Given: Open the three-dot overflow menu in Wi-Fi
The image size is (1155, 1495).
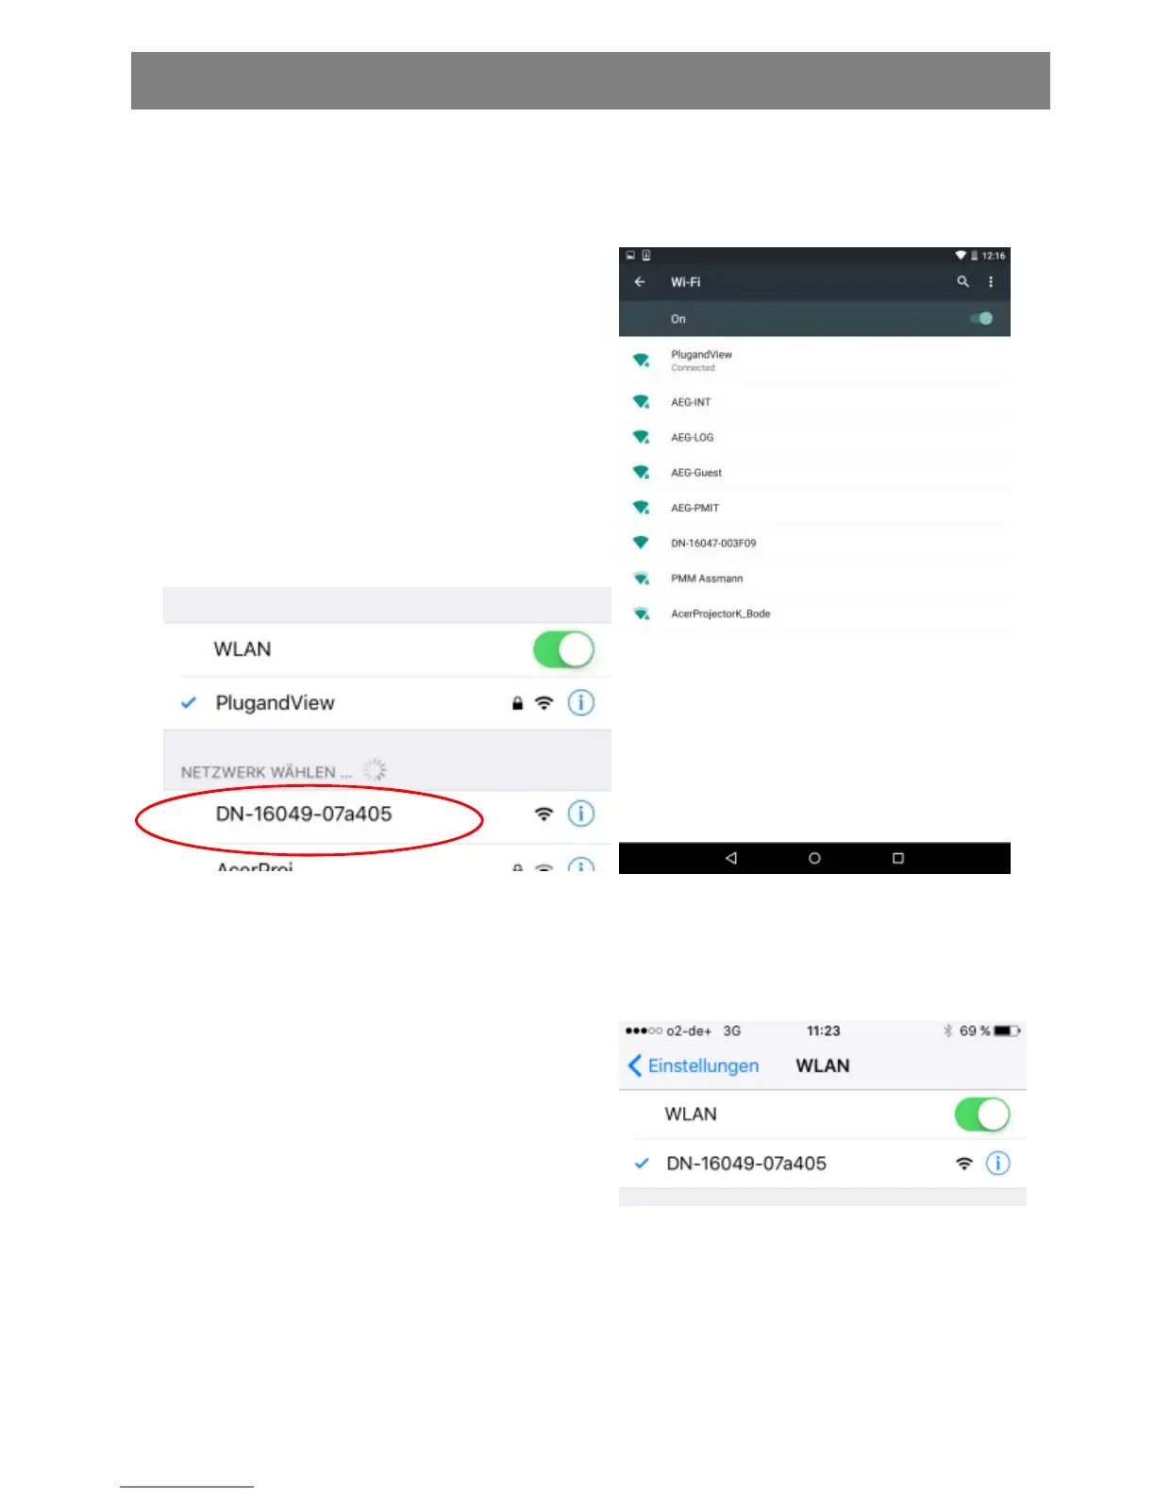Looking at the screenshot, I should pyautogui.click(x=990, y=281).
